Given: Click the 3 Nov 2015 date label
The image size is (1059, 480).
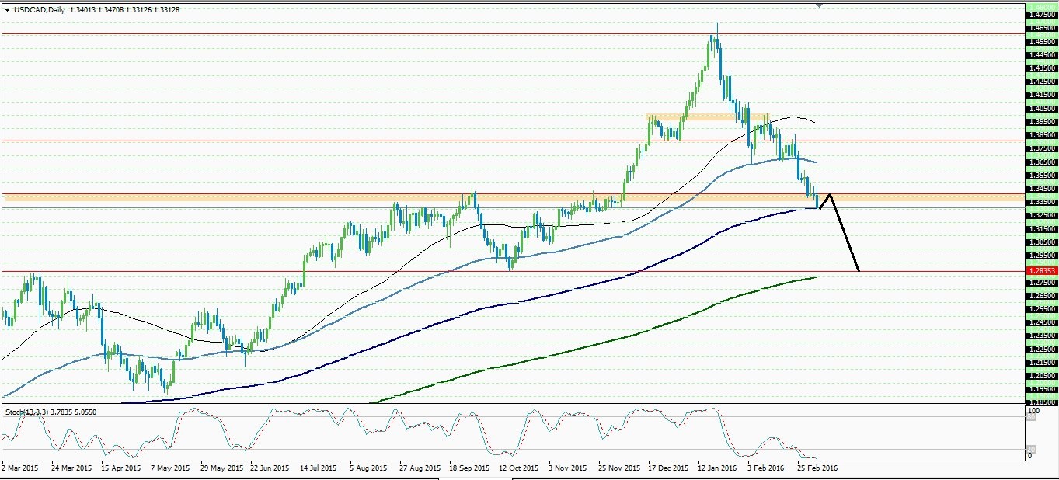Looking at the screenshot, I should click(x=566, y=468).
